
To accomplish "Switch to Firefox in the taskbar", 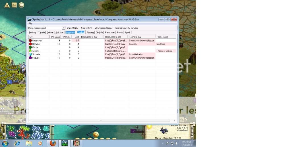I will coord(53,143).
